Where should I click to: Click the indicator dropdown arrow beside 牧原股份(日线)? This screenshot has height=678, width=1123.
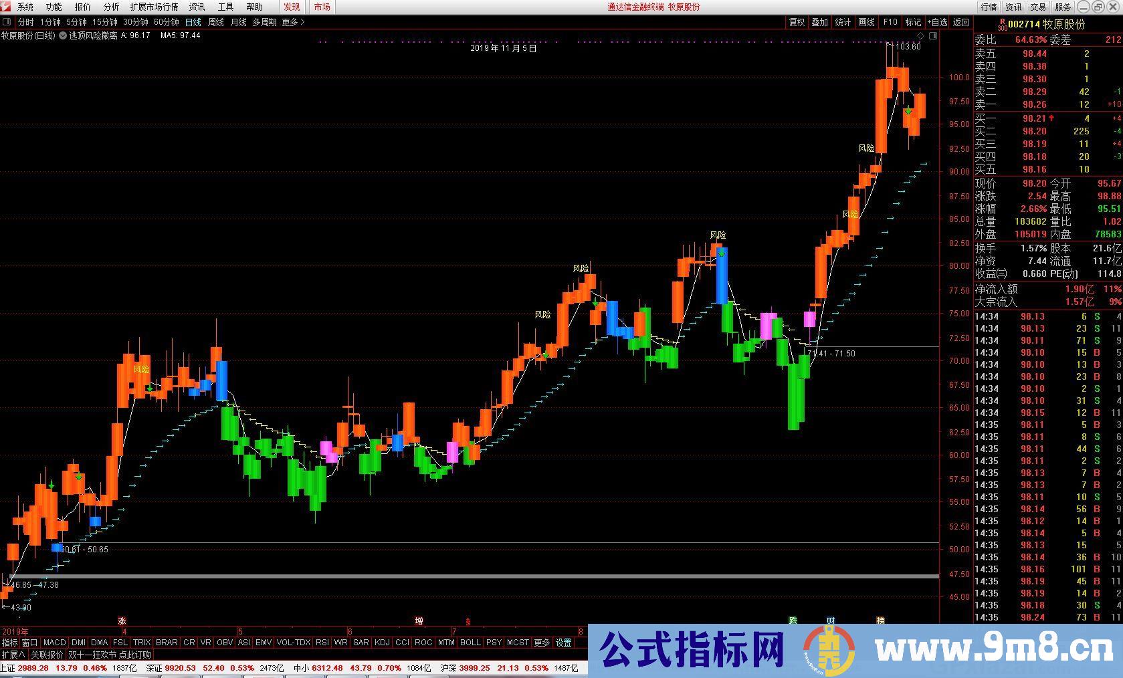tap(64, 35)
